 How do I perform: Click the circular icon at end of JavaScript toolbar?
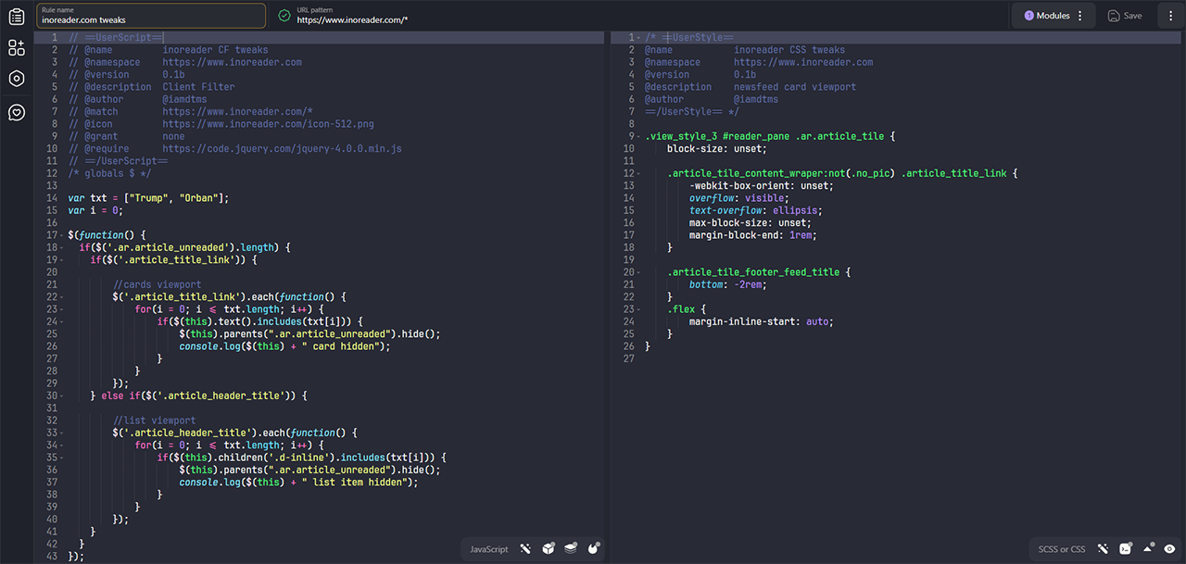coord(593,549)
